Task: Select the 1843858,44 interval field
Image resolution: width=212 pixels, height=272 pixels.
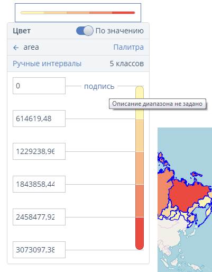Action: click(39, 184)
